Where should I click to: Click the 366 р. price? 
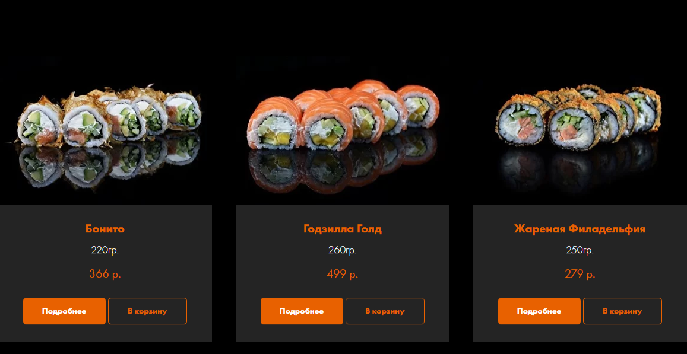click(105, 275)
